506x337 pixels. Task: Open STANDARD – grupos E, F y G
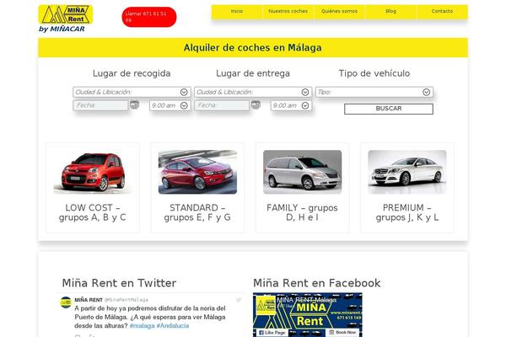[x=197, y=212]
